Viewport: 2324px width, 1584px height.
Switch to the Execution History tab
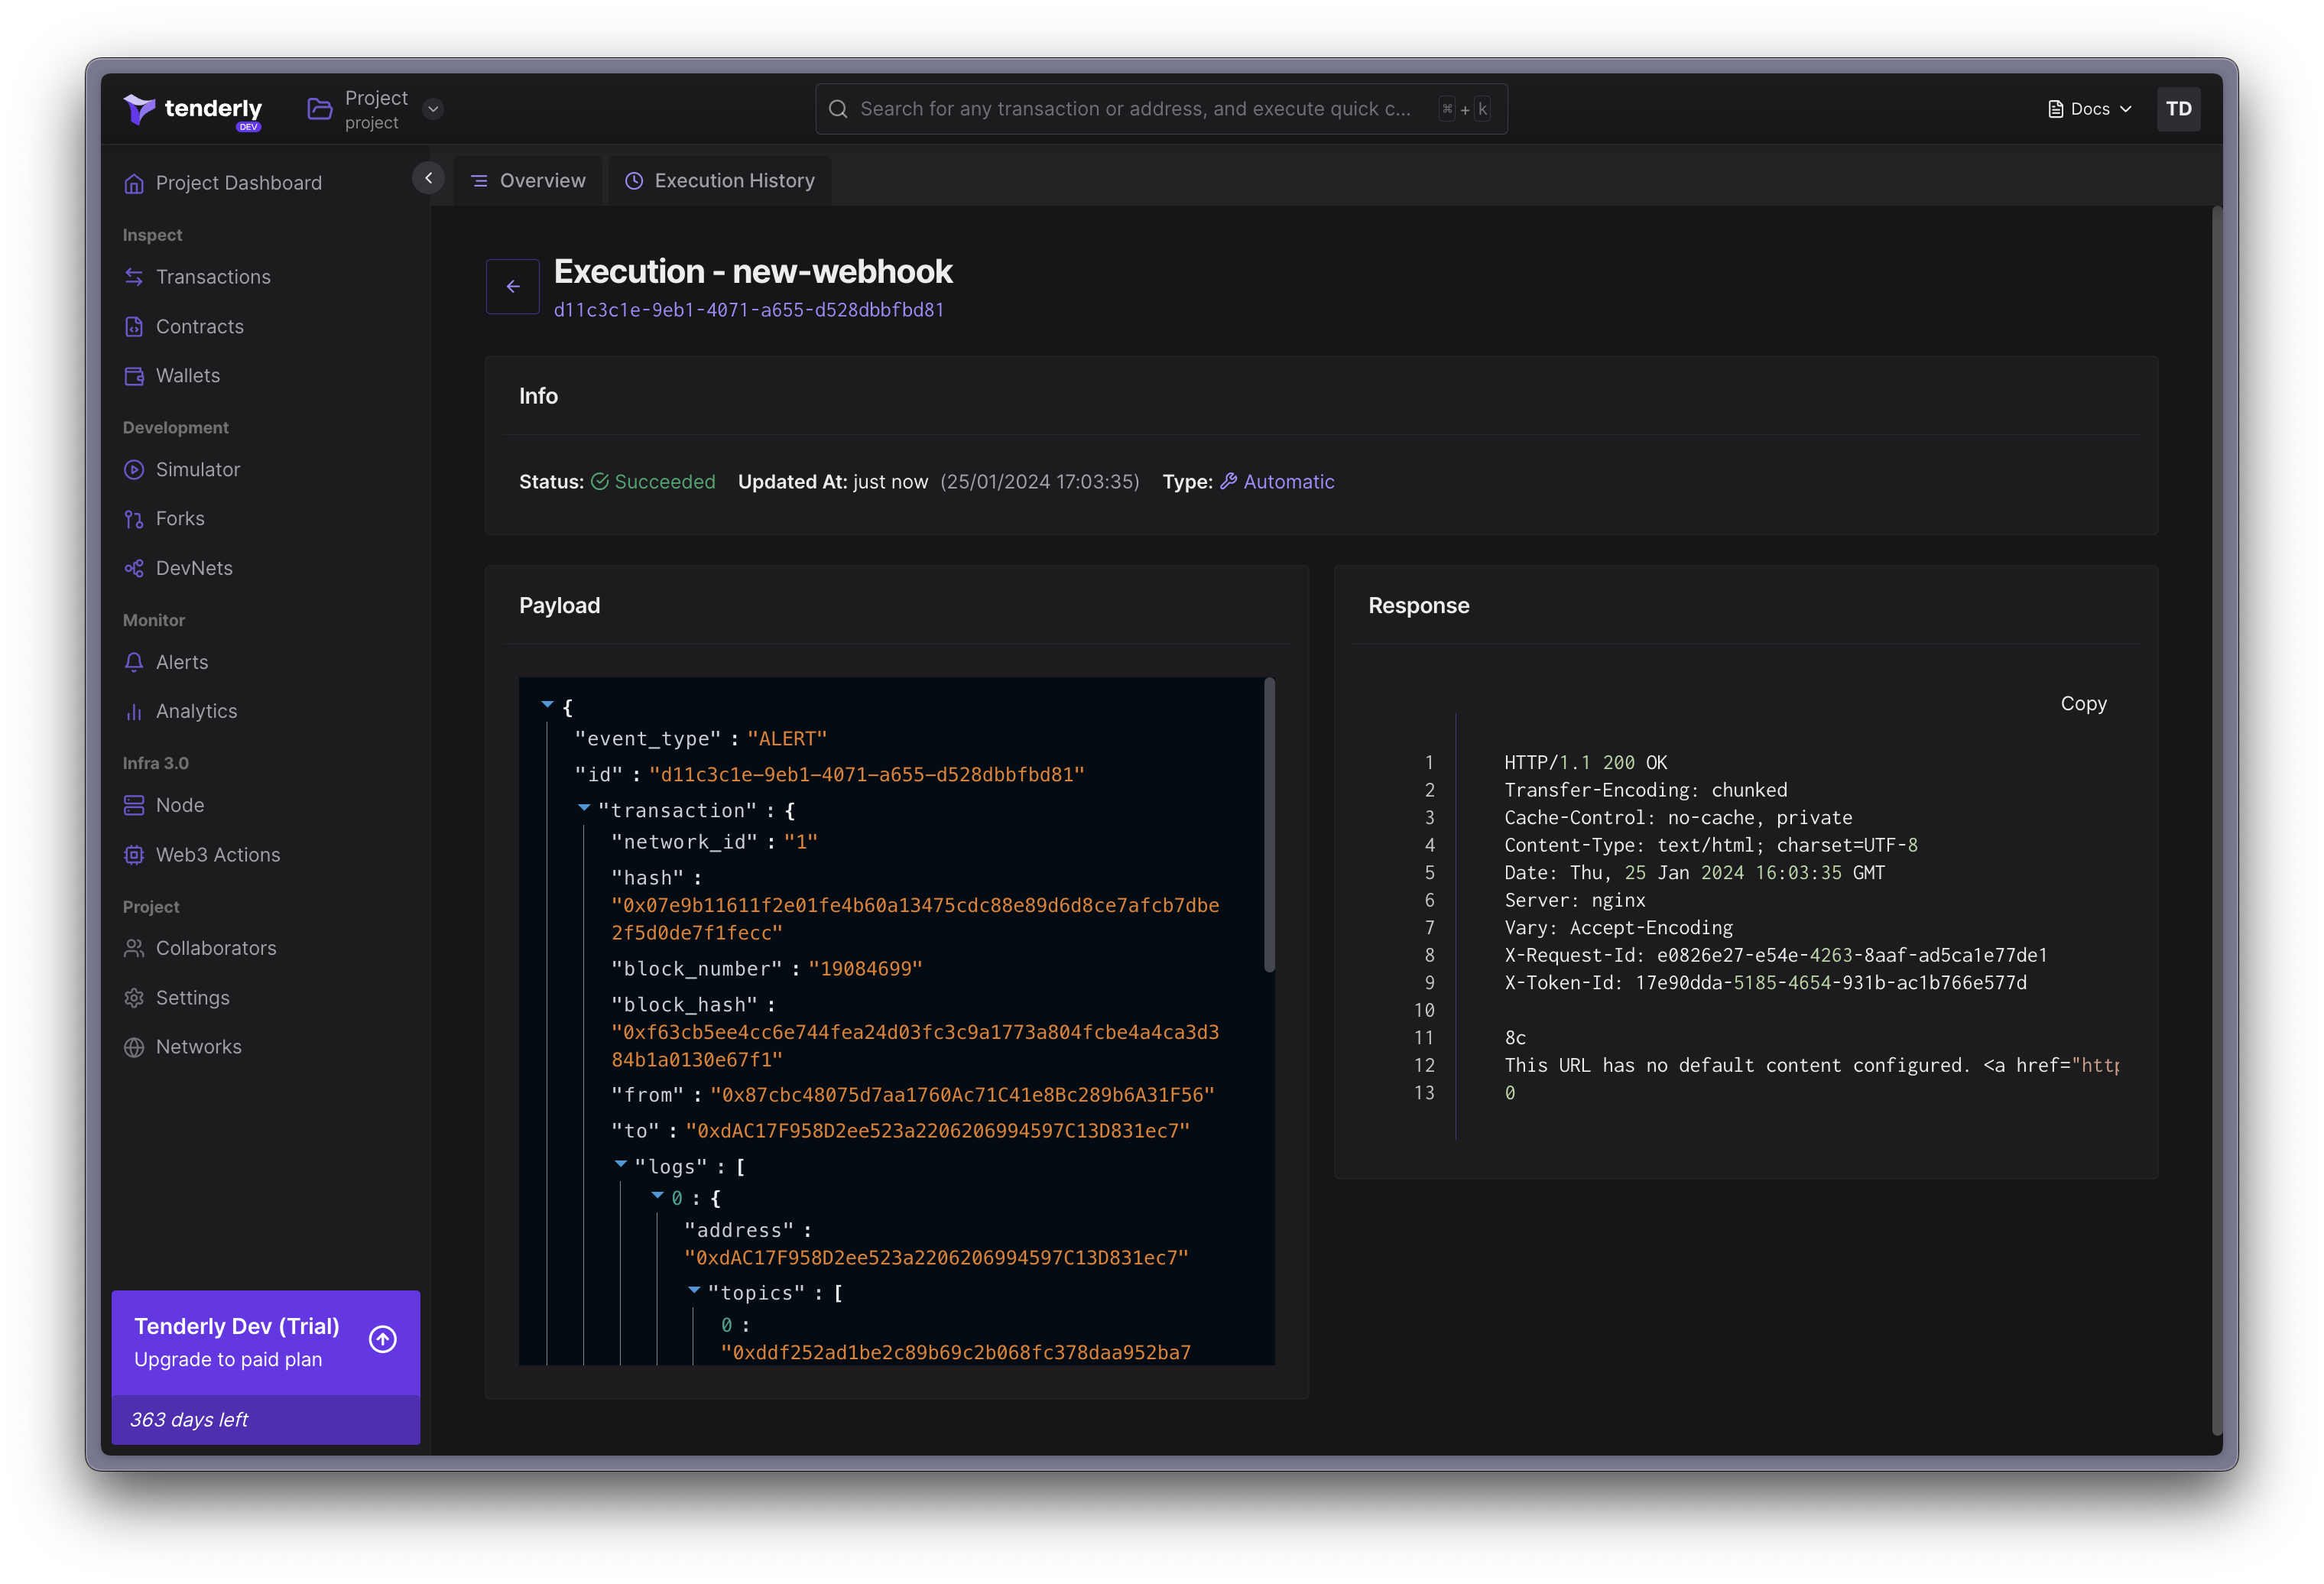pos(720,181)
